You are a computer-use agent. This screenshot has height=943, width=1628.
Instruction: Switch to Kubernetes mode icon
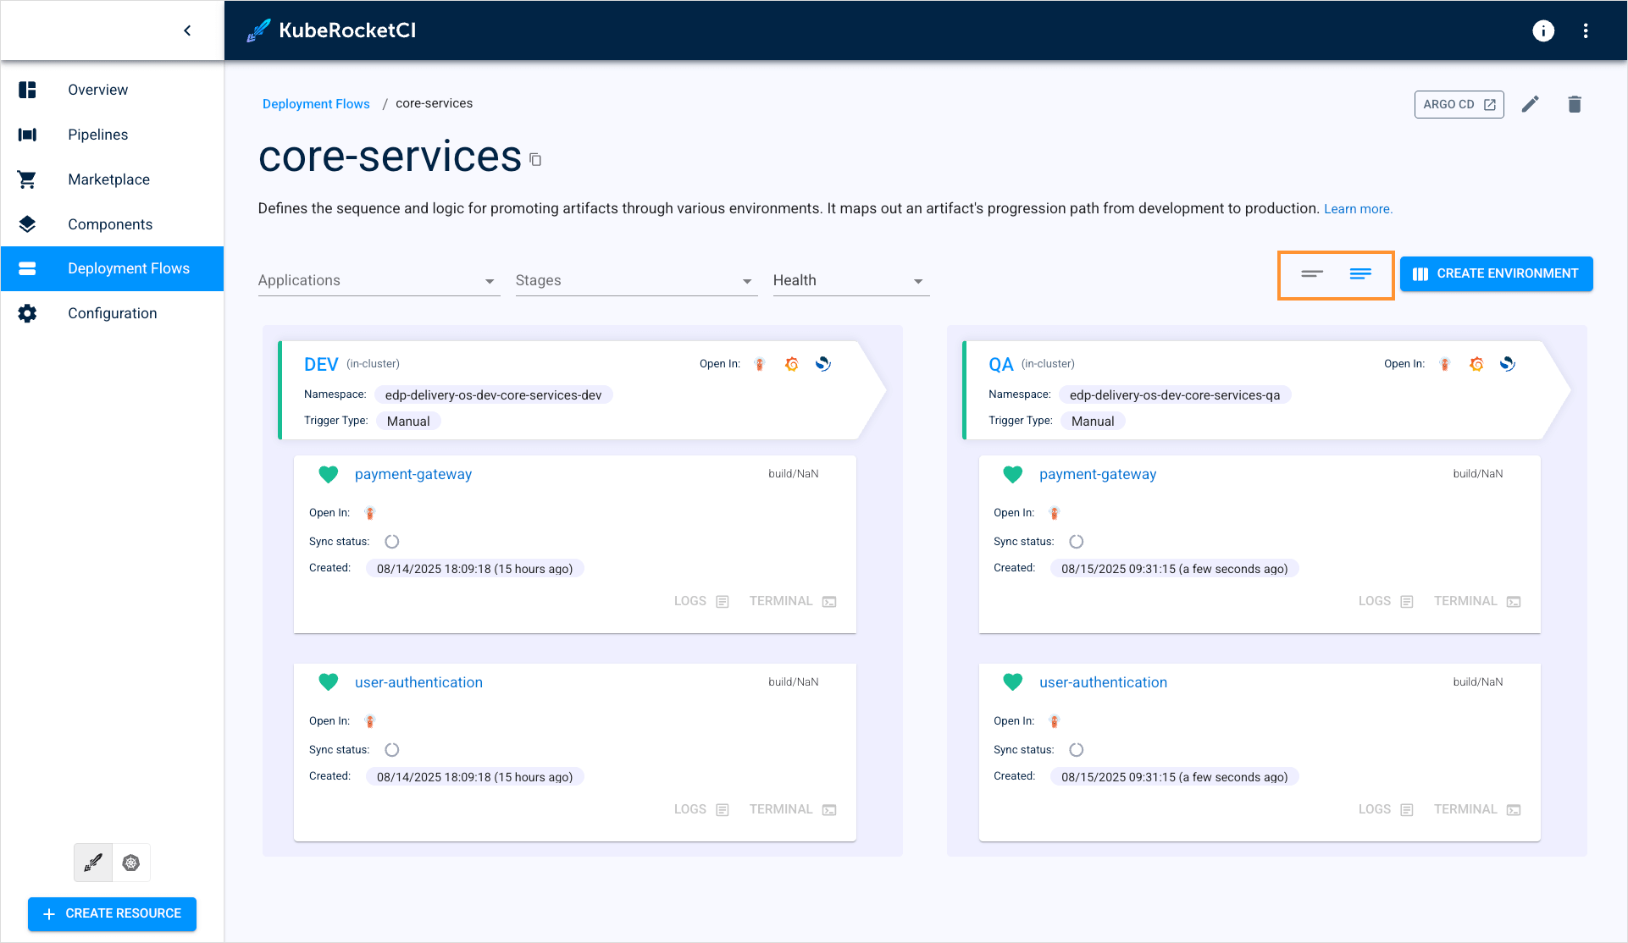pos(130,863)
